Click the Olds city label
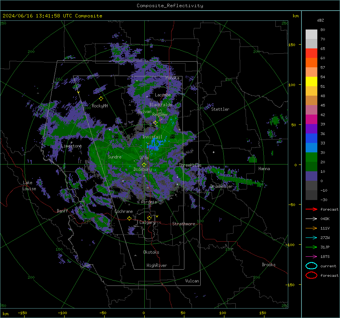This screenshot has width=340, height=318. (144, 158)
